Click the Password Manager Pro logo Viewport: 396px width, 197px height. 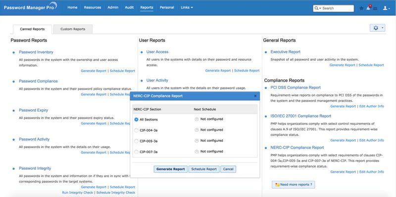click(x=30, y=7)
